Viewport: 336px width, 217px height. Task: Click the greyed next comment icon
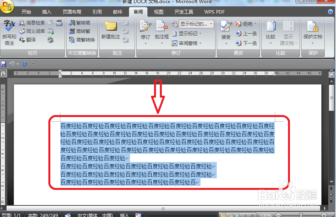point(125,40)
